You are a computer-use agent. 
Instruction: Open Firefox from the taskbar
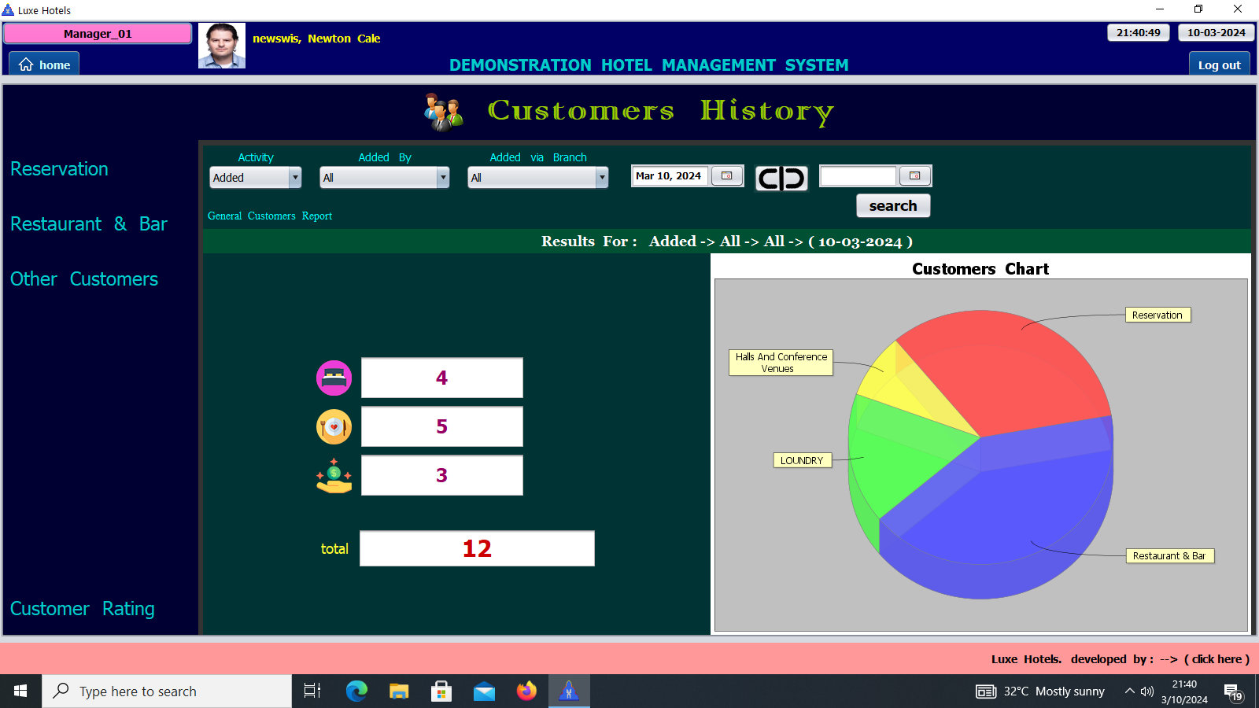click(x=526, y=691)
